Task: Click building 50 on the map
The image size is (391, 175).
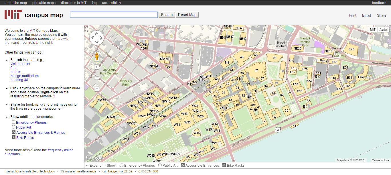Action: pyautogui.click(x=287, y=110)
